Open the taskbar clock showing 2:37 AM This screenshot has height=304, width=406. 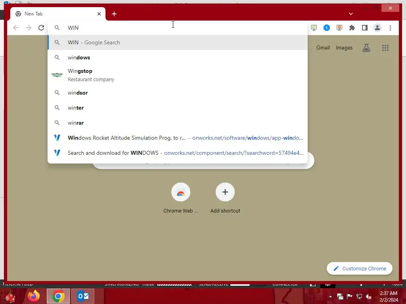point(389,296)
